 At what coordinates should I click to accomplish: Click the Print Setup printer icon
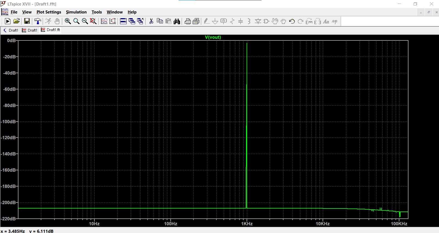pyautogui.click(x=196, y=21)
